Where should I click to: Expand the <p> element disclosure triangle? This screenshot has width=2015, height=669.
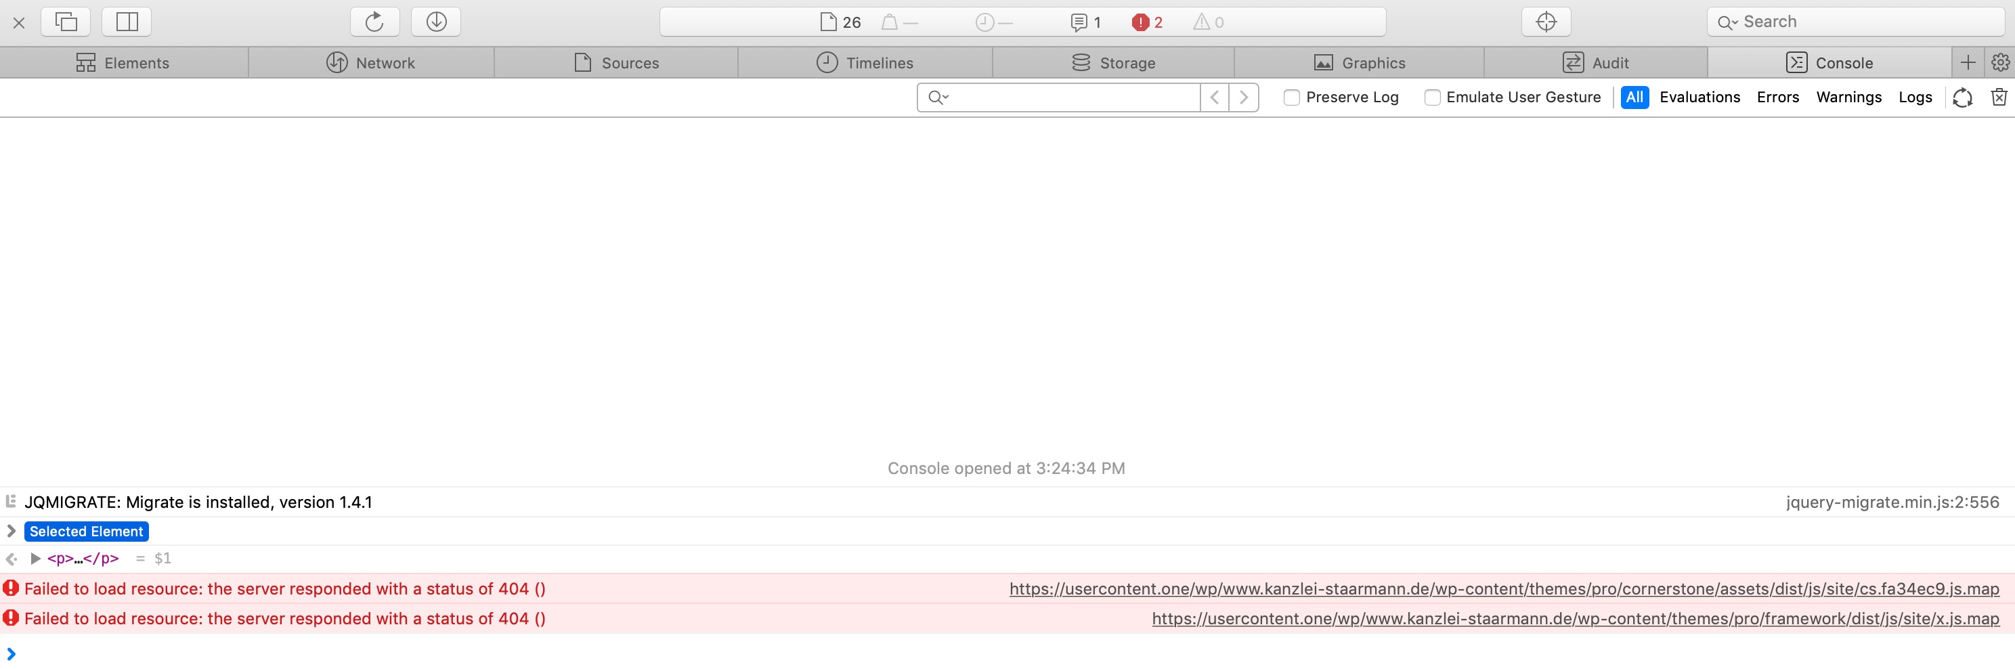35,558
